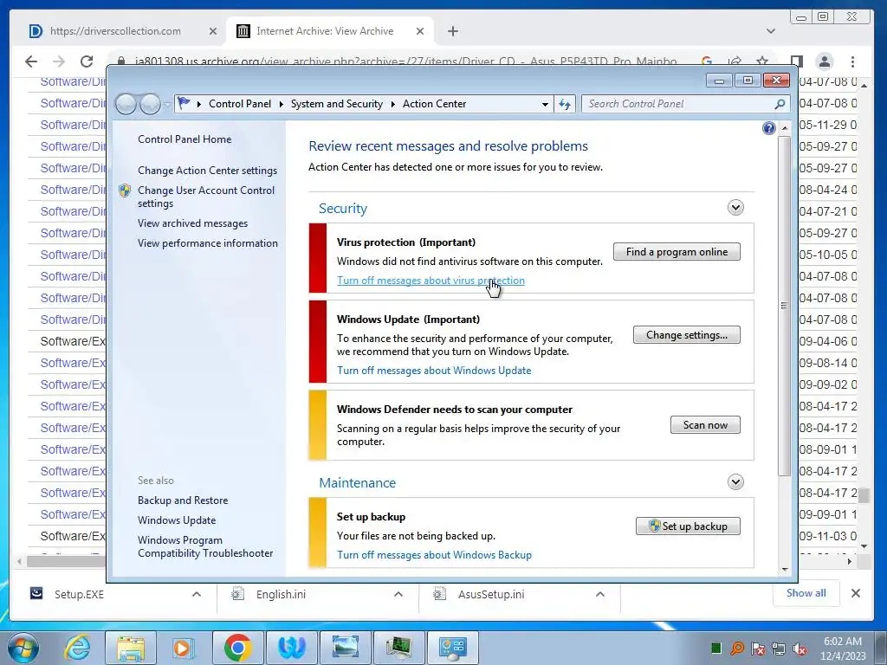The image size is (887, 665).
Task: Open Chrome's three-dot menu
Action: [x=852, y=61]
